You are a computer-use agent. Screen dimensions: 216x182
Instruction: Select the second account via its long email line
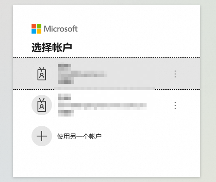pyautogui.click(x=102, y=107)
